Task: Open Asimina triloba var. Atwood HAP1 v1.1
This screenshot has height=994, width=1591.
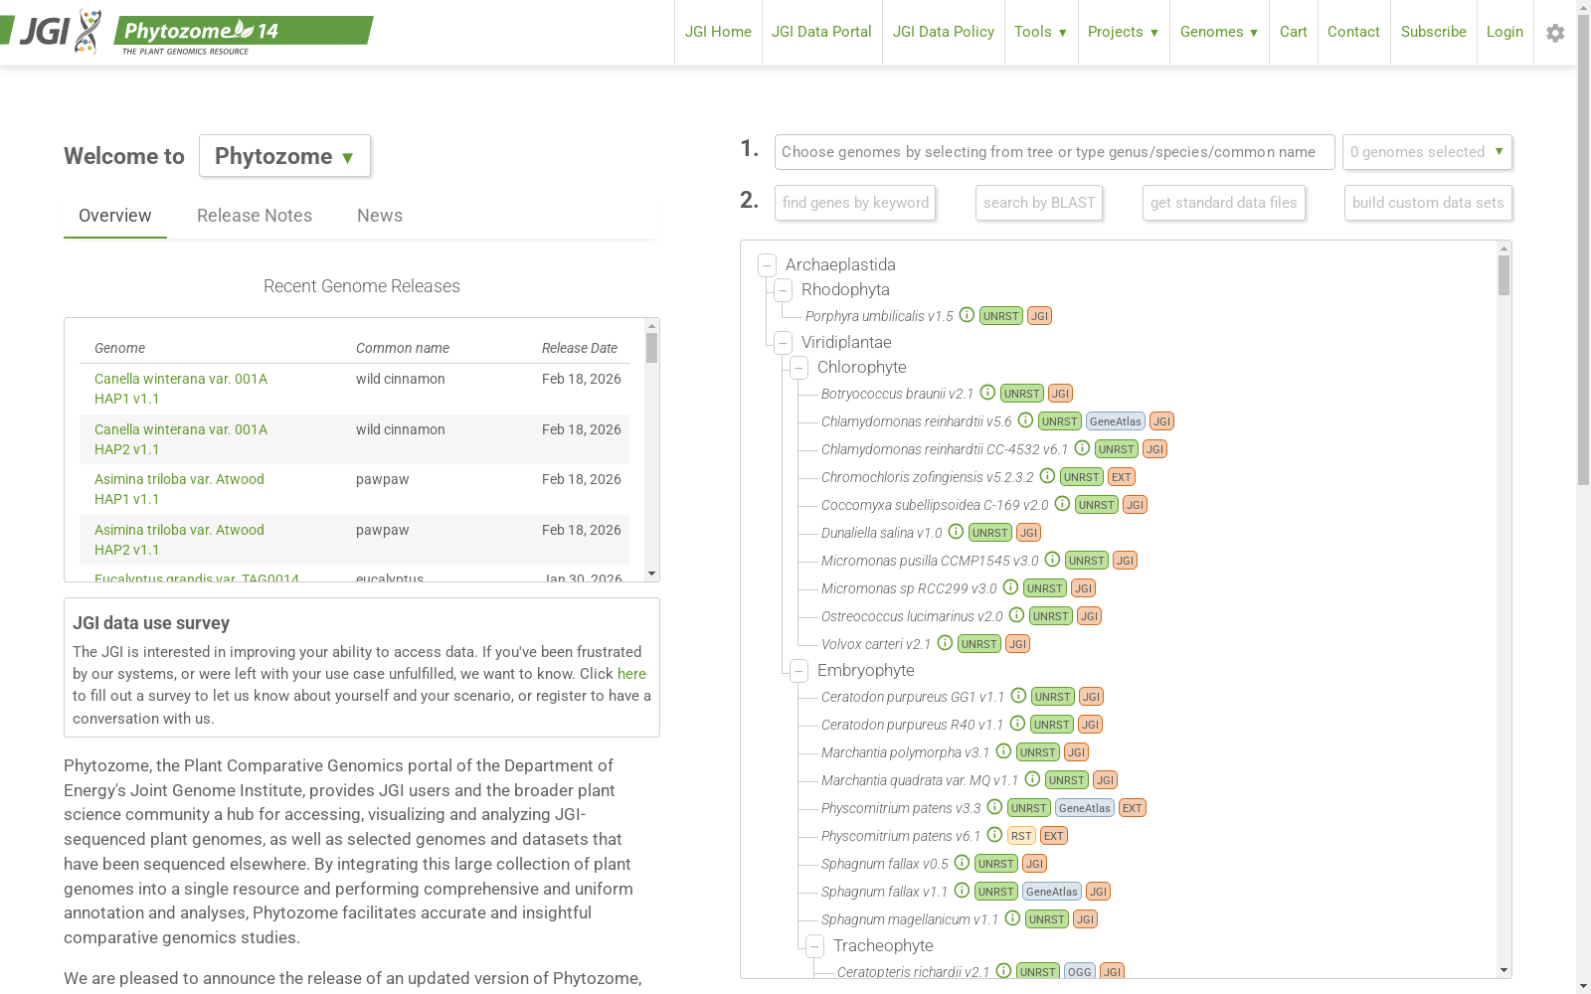Action: (x=179, y=489)
